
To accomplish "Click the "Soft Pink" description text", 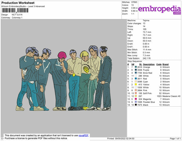I will click(x=147, y=93).
